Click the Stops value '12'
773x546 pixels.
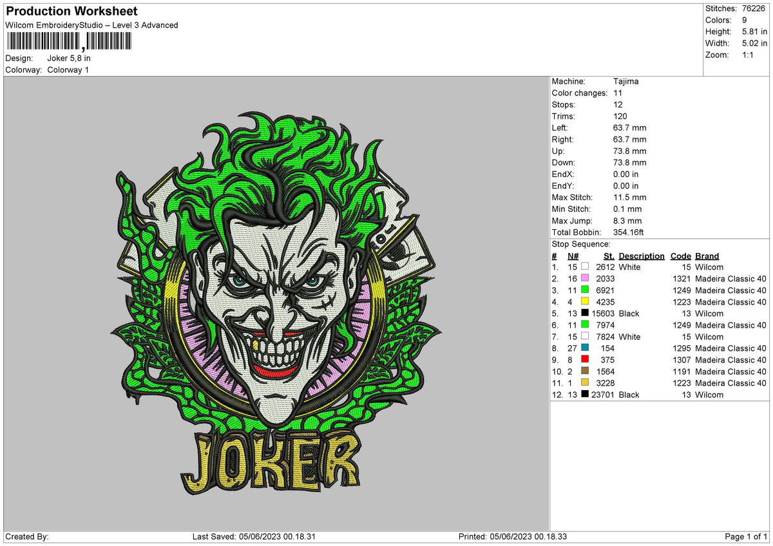(x=618, y=104)
